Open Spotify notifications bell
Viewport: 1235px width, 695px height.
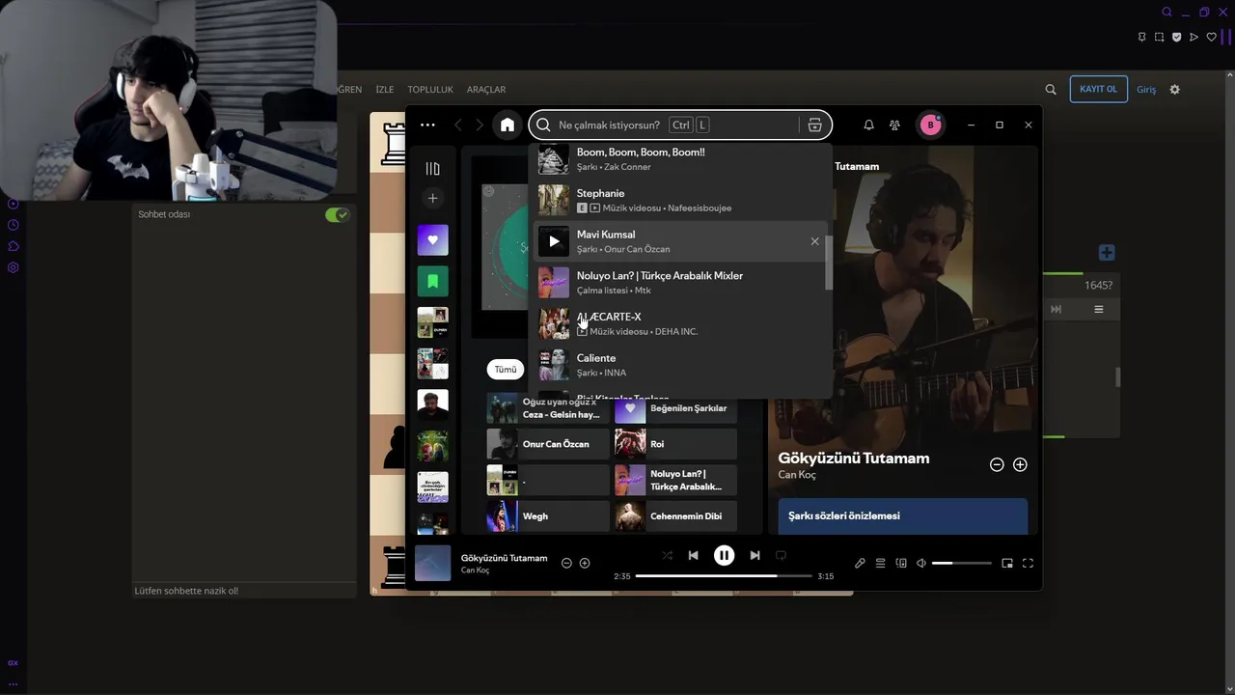(x=868, y=125)
